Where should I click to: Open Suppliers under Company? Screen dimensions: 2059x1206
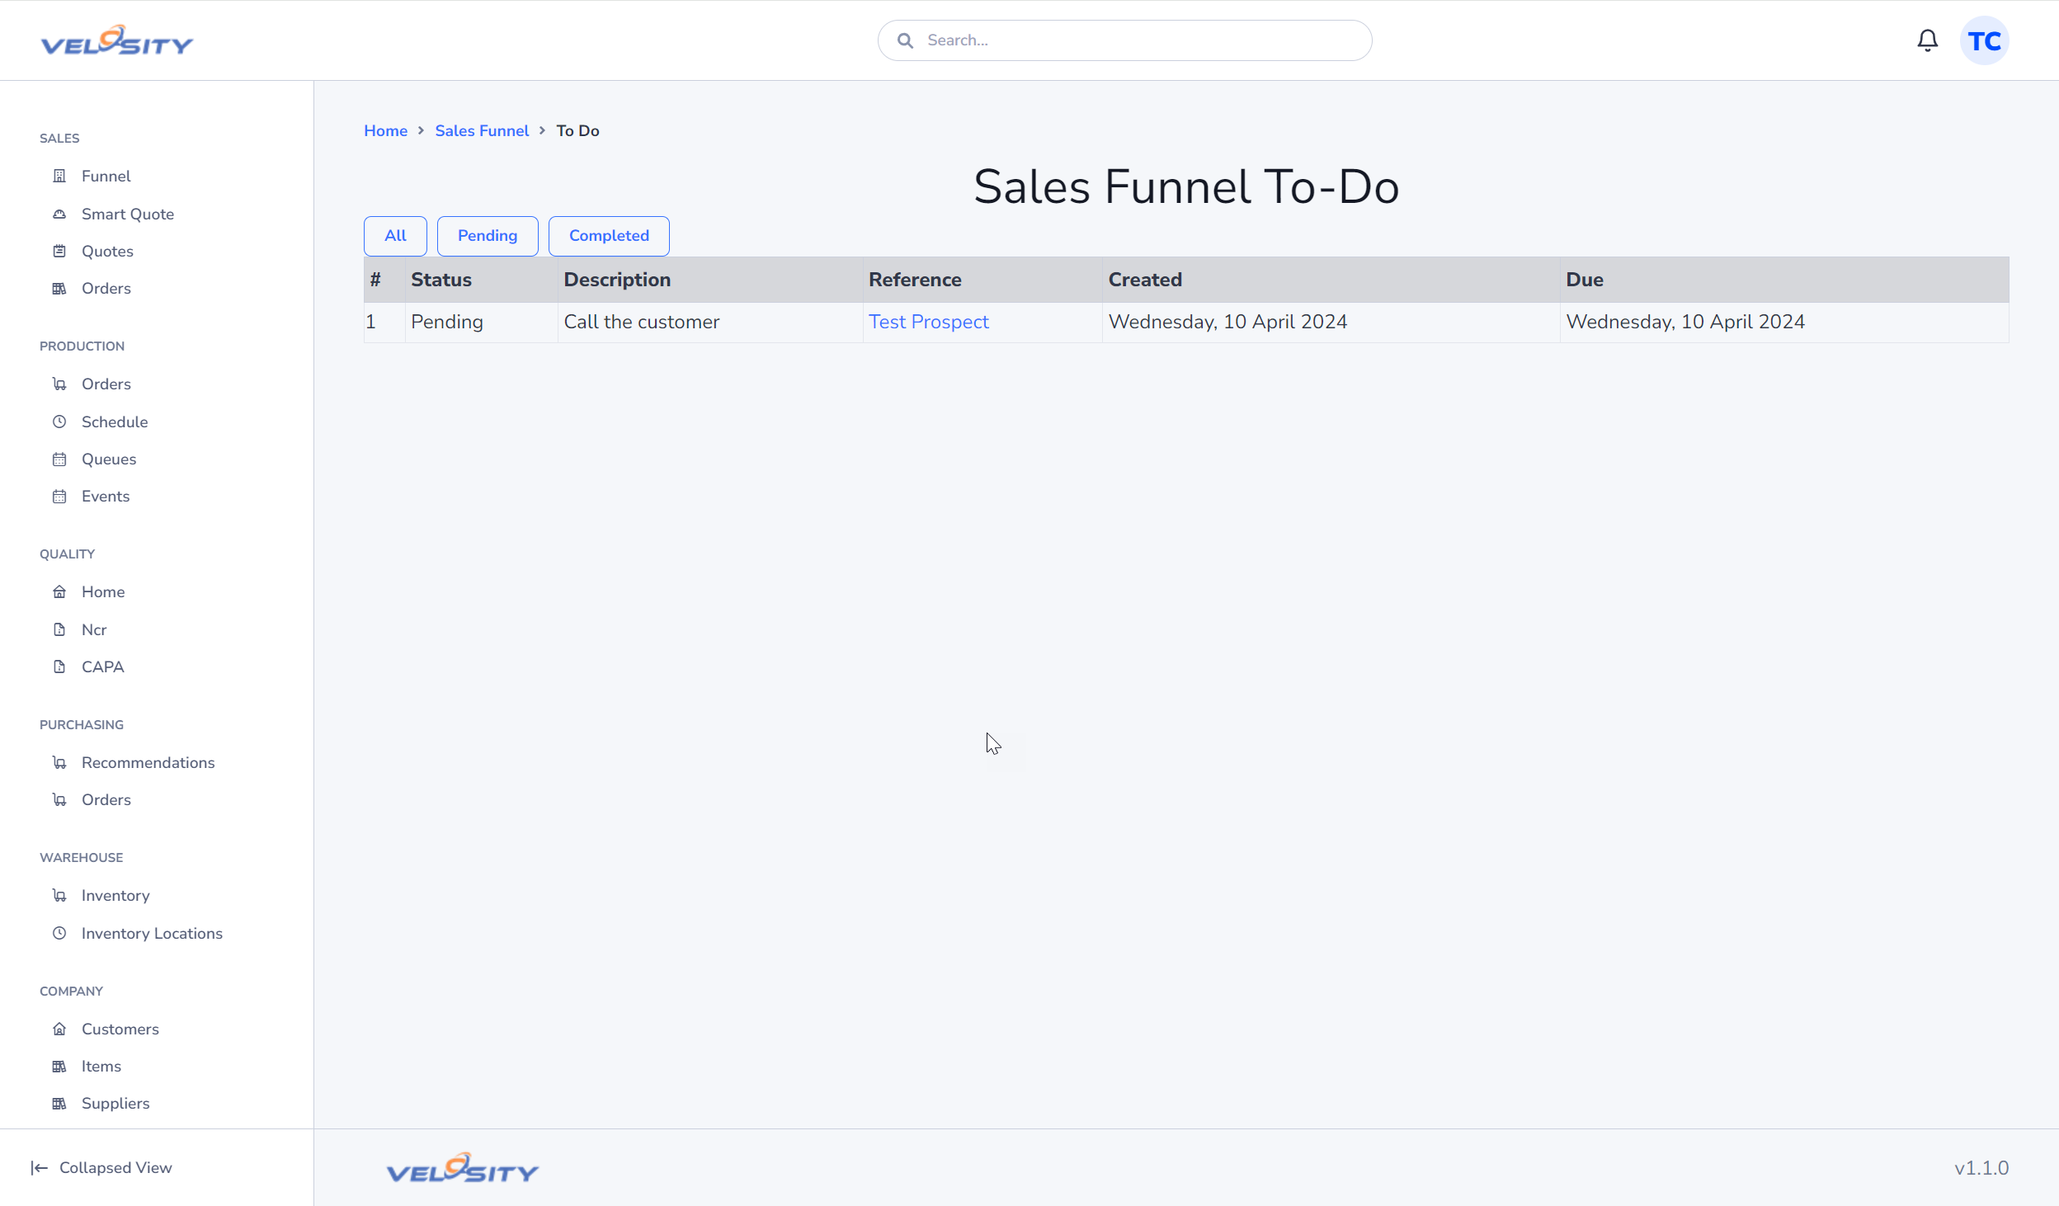[115, 1103]
